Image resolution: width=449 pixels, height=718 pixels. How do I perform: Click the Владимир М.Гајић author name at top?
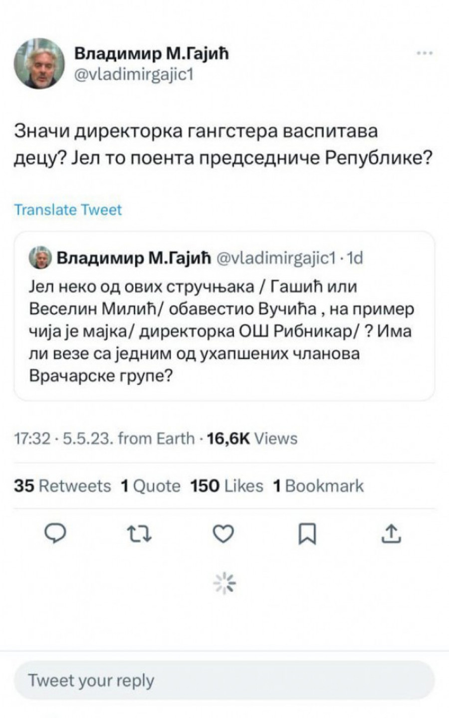(x=152, y=53)
